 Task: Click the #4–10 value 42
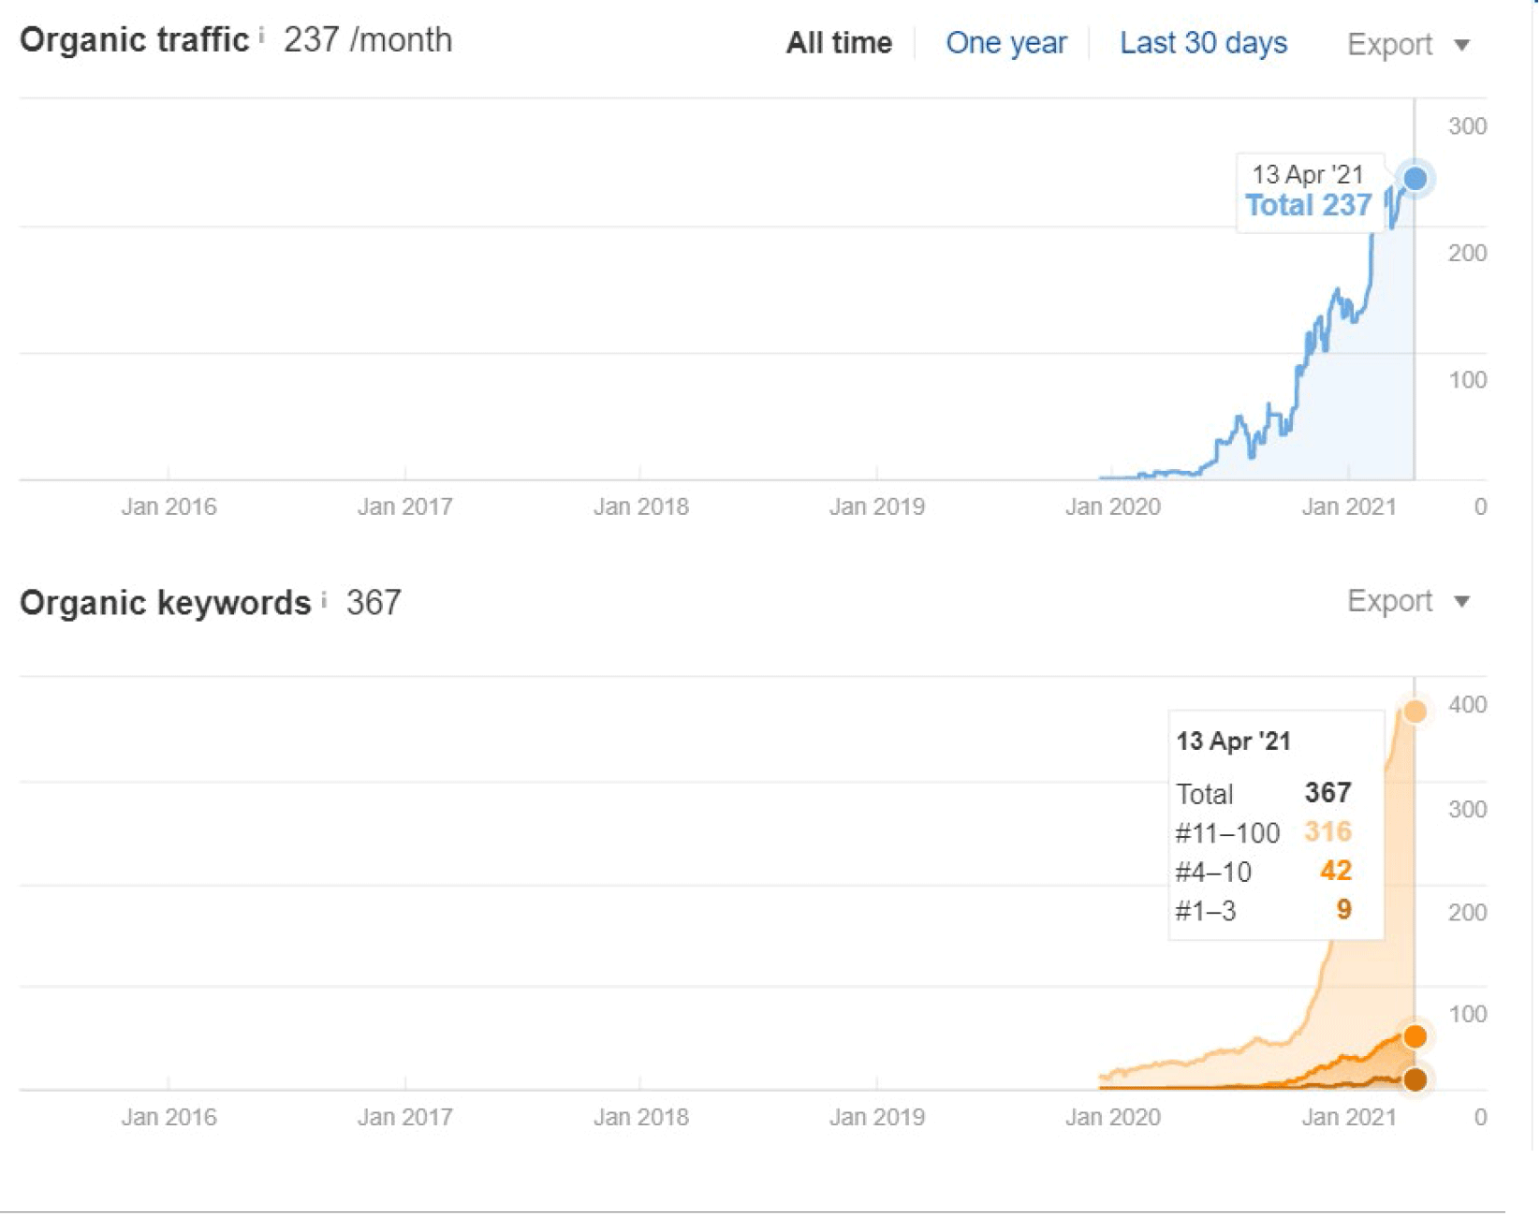click(1336, 871)
